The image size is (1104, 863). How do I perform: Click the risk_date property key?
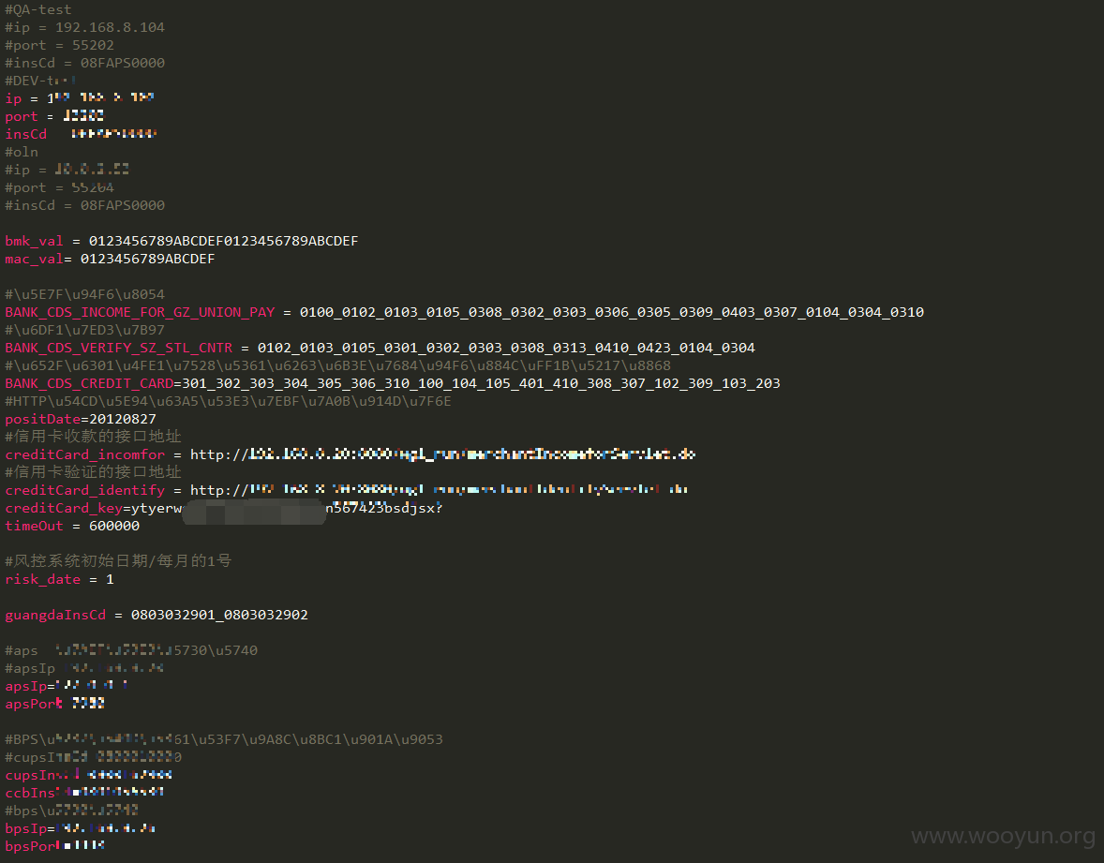42,579
